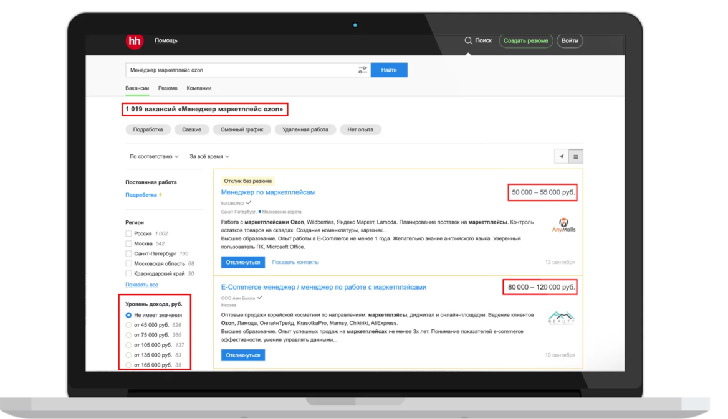Click Показать контакты link
The width and height of the screenshot is (728, 419).
point(295,262)
